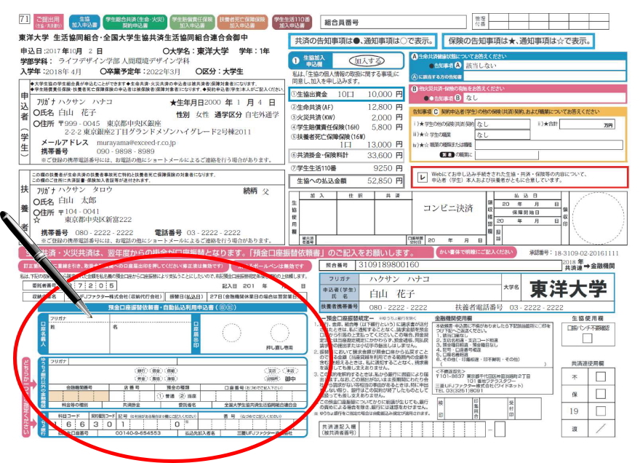
Task: Click the 振替日 27日 text cell
Action: pyautogui.click(x=257, y=296)
